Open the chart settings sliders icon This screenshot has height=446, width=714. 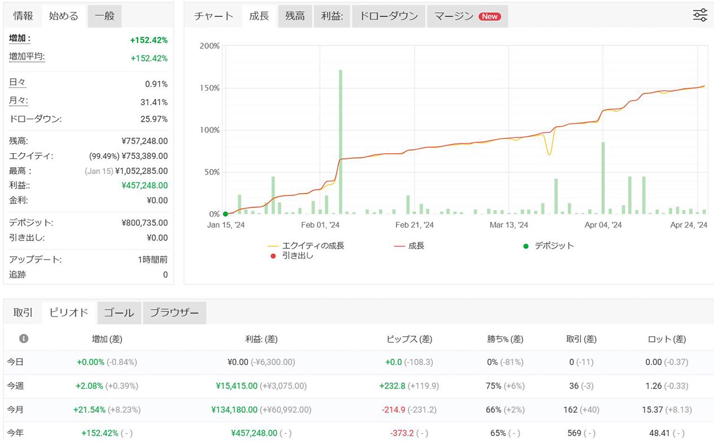(x=699, y=16)
